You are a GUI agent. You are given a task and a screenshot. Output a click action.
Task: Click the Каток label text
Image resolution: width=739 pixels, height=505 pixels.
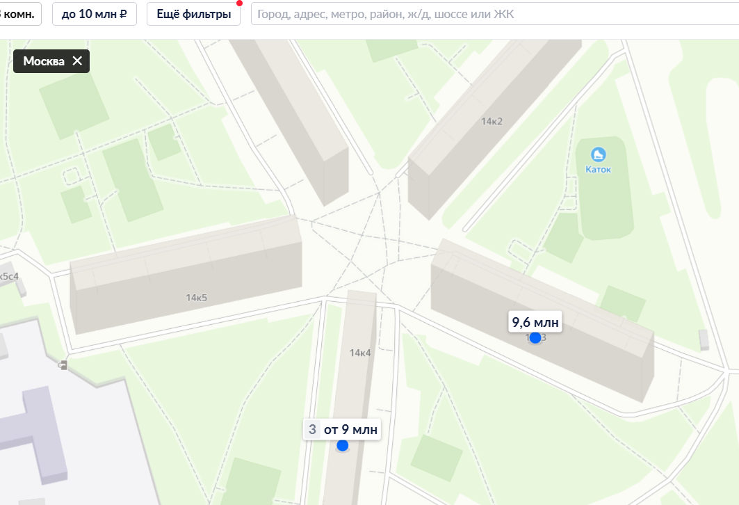click(x=598, y=169)
